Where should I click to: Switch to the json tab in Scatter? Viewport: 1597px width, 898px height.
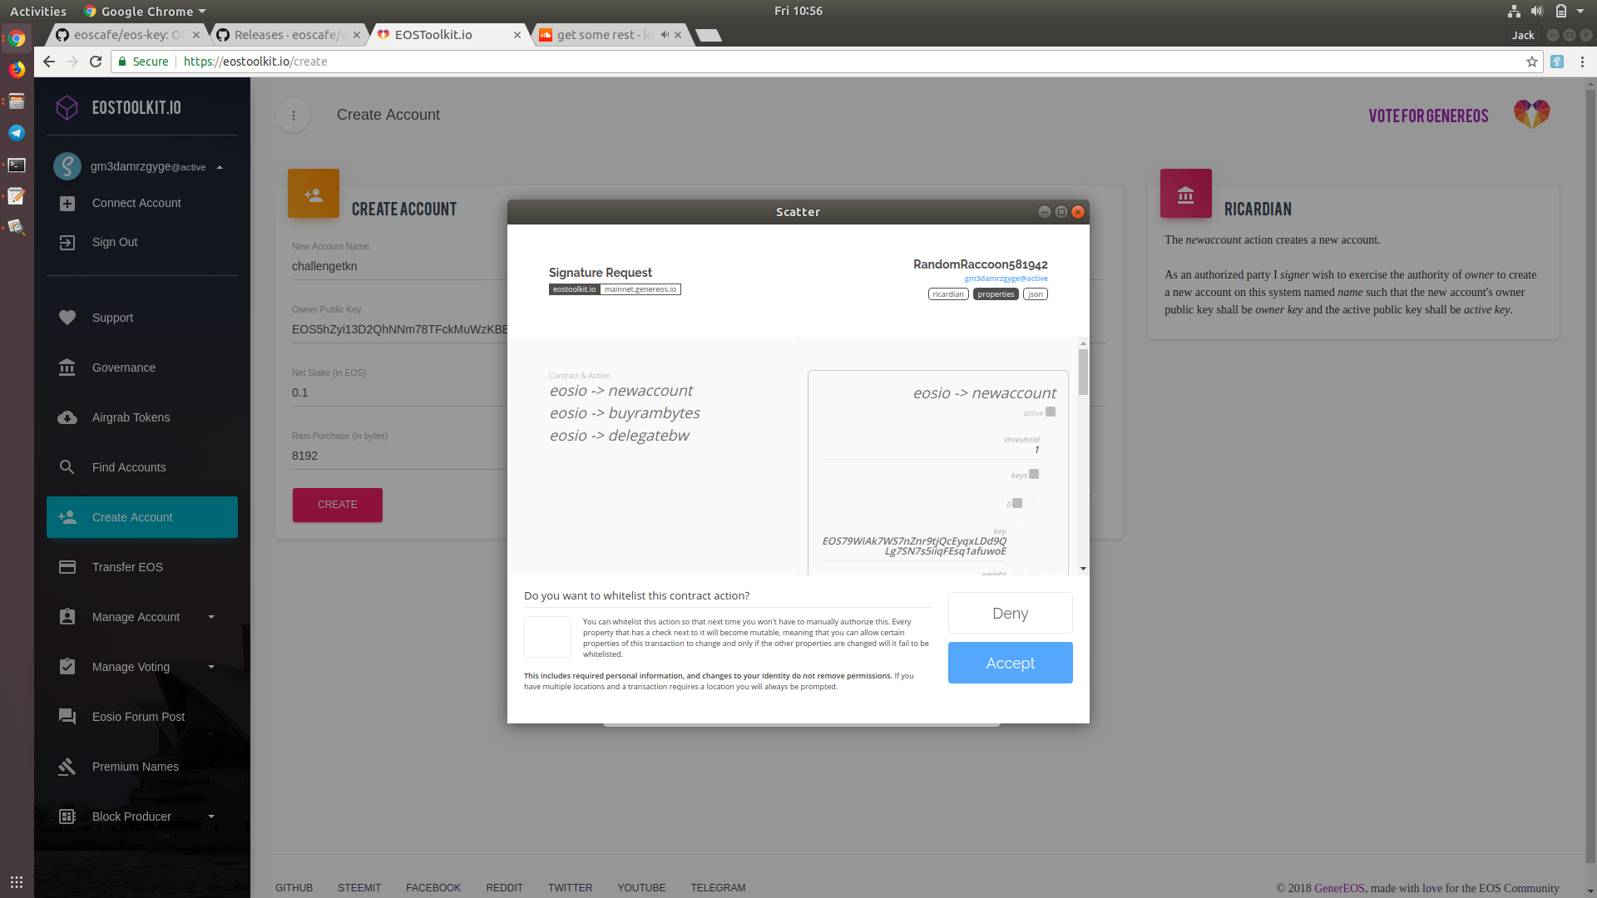pos(1035,294)
